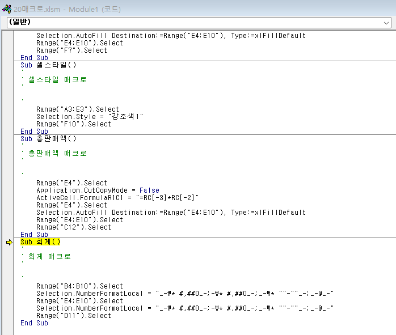The image size is (396, 335).
Task: Click the Range("F10").Select line
Action: tap(74, 124)
